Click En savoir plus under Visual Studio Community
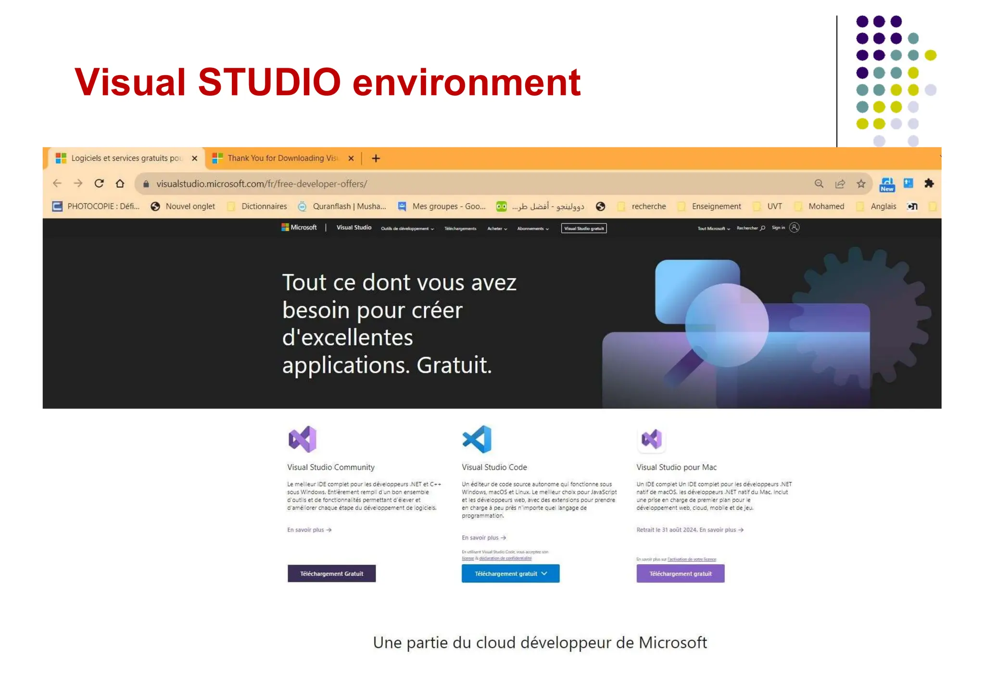The height and width of the screenshot is (697, 985). click(309, 530)
